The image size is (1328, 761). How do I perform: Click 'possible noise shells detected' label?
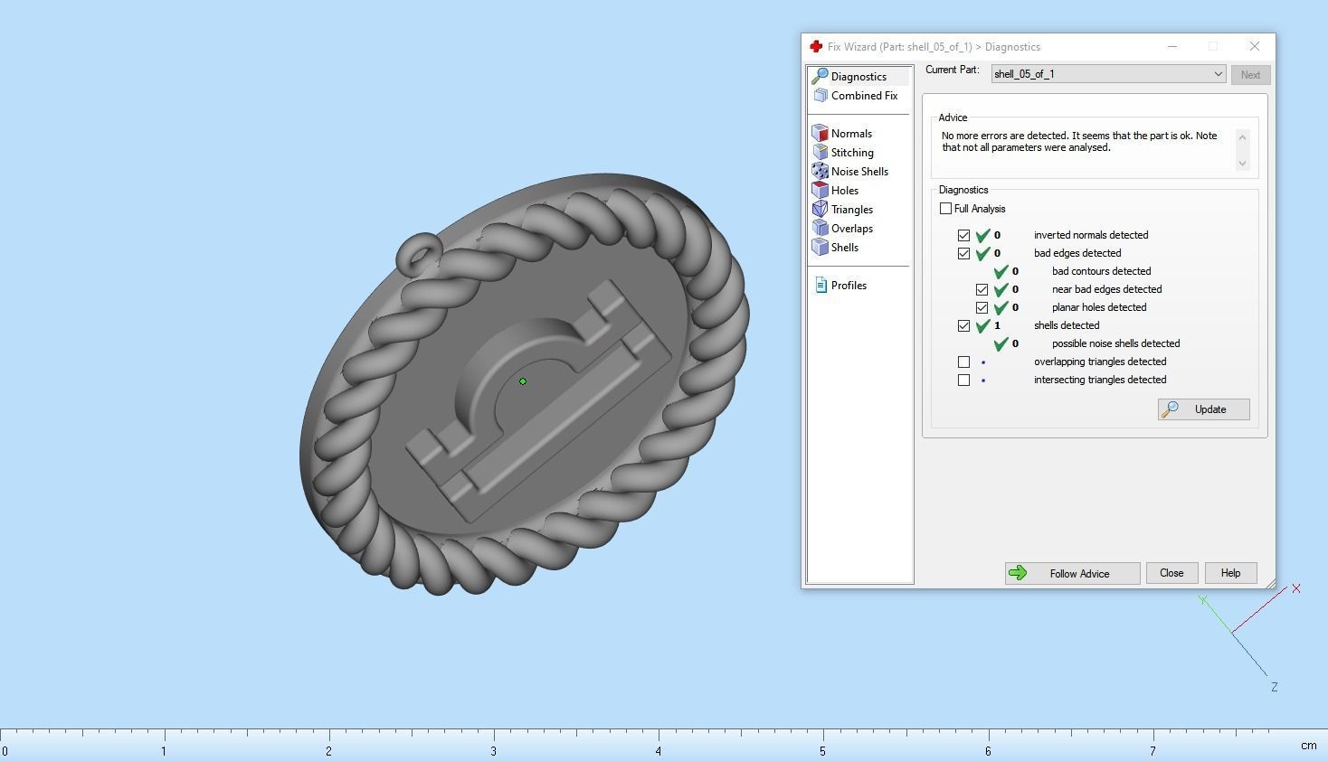click(1115, 343)
